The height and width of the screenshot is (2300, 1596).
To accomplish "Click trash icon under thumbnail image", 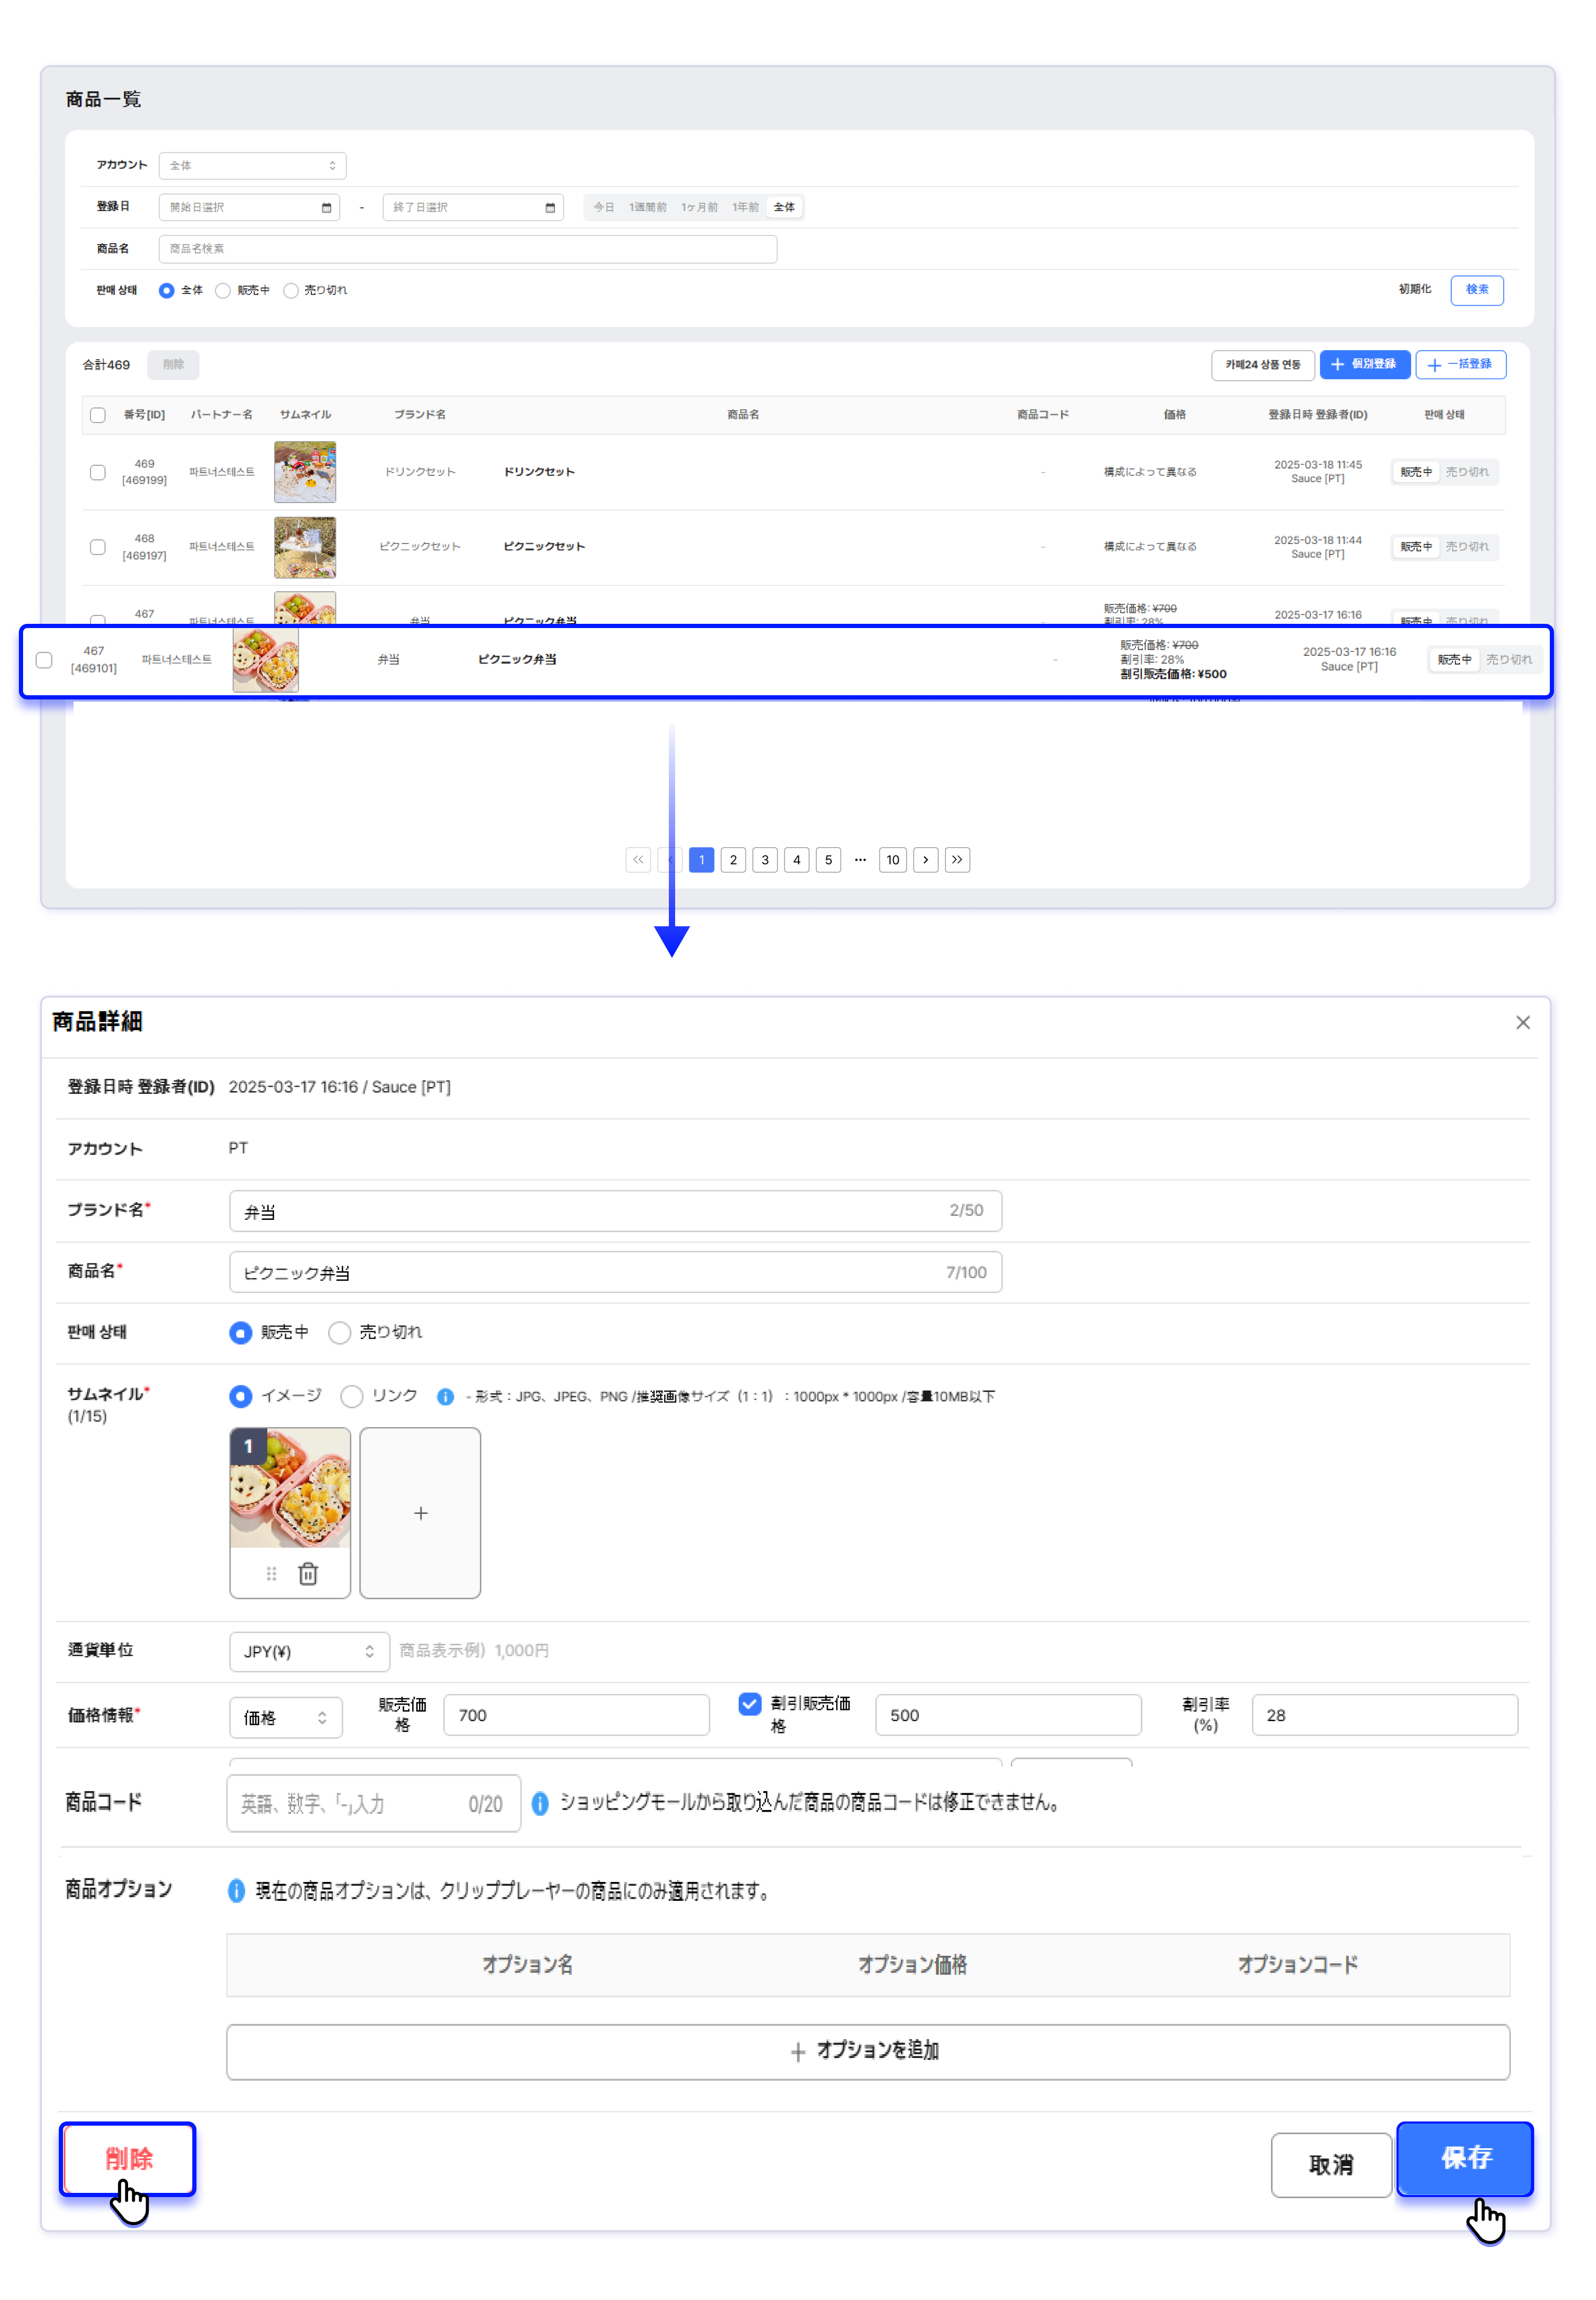I will click(x=308, y=1574).
